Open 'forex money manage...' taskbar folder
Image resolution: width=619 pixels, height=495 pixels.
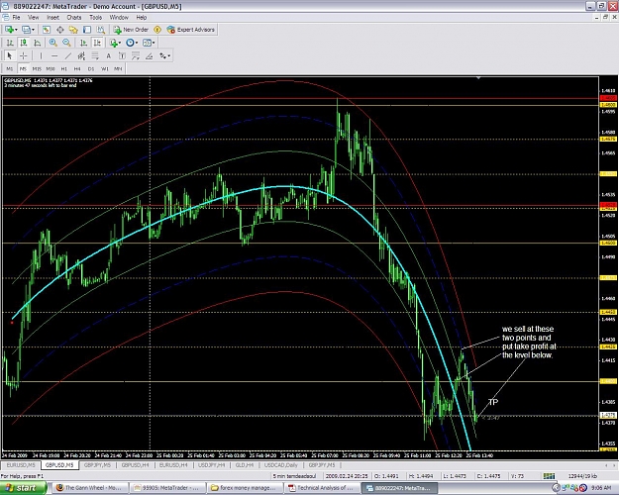coord(244,488)
